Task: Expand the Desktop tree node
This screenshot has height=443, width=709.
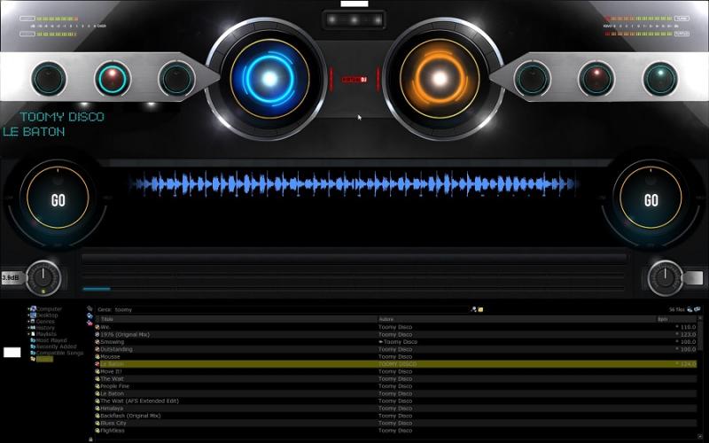Action: (28, 315)
